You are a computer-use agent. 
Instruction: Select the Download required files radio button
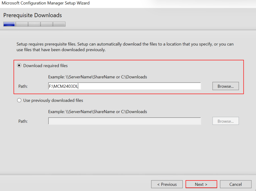click(19, 66)
